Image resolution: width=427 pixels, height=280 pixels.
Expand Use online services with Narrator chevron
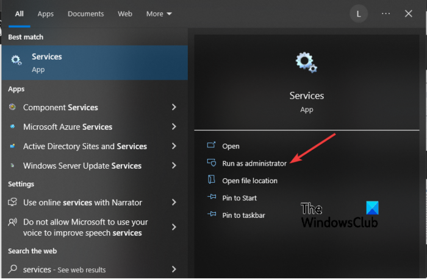click(174, 202)
